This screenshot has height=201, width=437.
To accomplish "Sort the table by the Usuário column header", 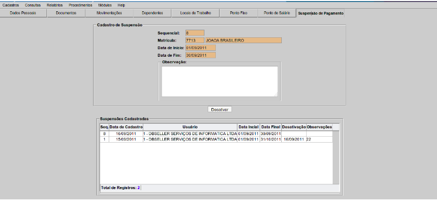I will pos(190,127).
